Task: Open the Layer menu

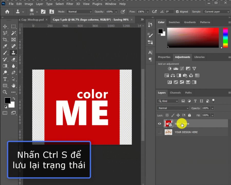Action: pyautogui.click(x=40, y=4)
